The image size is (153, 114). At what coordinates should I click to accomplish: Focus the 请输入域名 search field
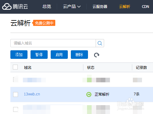point(53,43)
